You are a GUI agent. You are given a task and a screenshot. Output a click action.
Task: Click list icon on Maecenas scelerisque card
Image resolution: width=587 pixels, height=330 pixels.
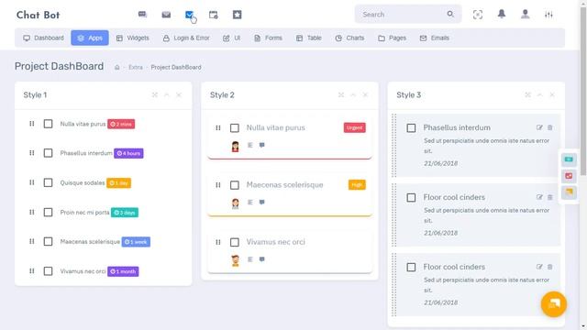click(x=250, y=202)
